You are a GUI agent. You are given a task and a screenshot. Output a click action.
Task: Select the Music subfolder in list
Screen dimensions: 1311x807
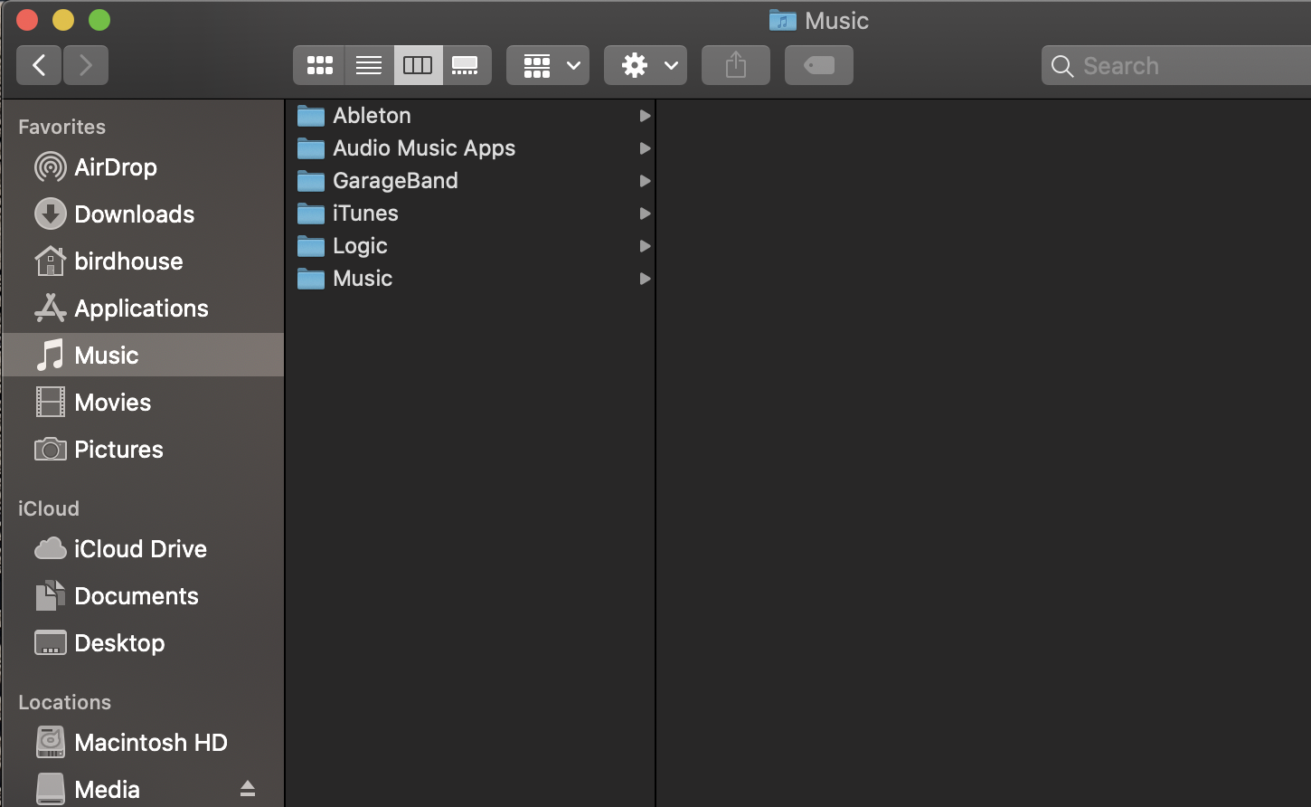[x=470, y=279]
